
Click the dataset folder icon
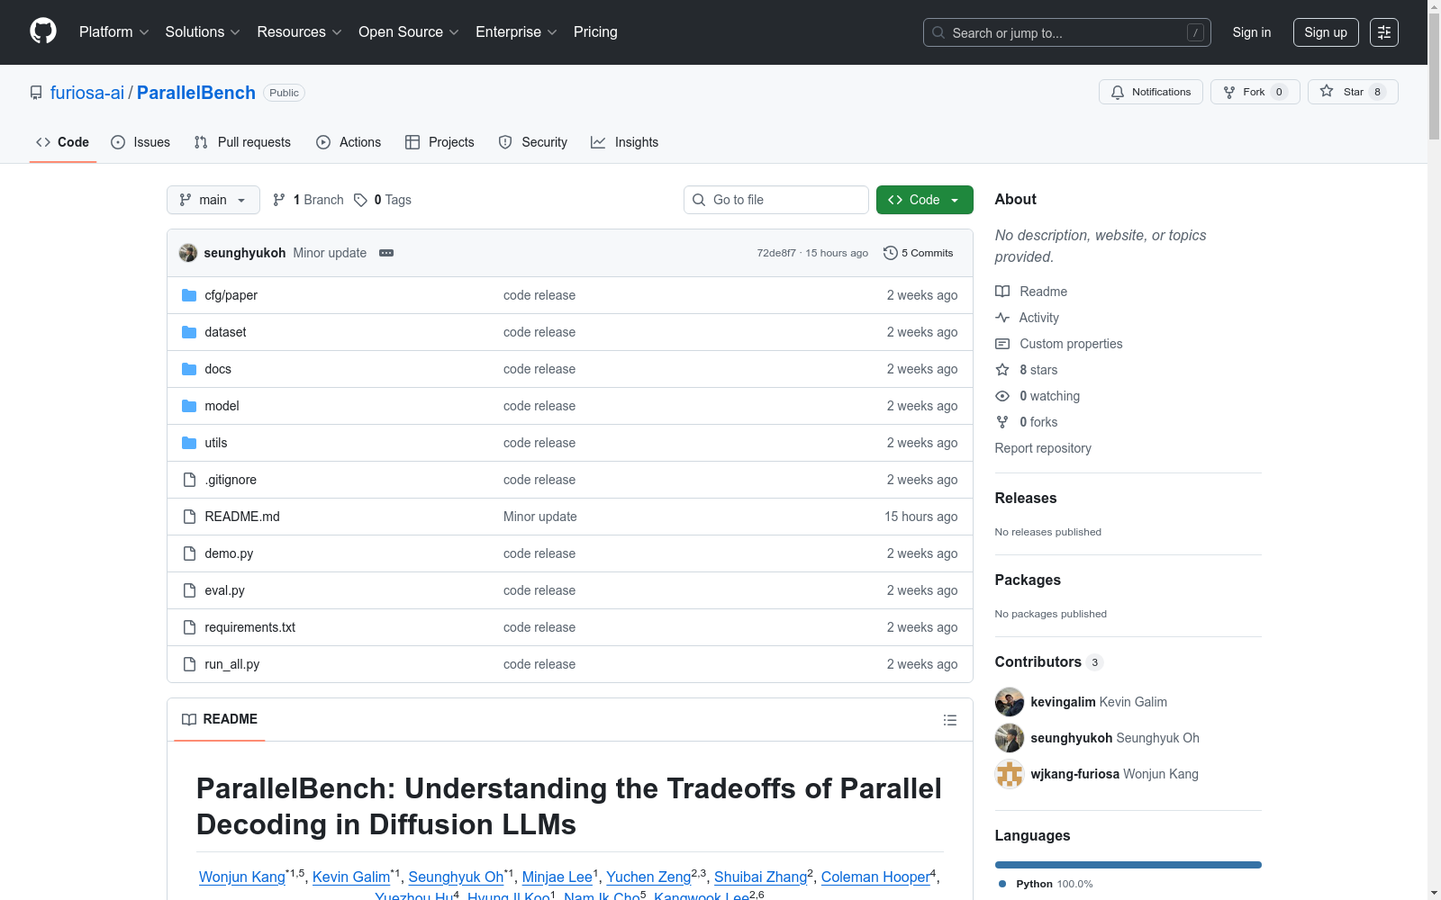[x=189, y=332]
